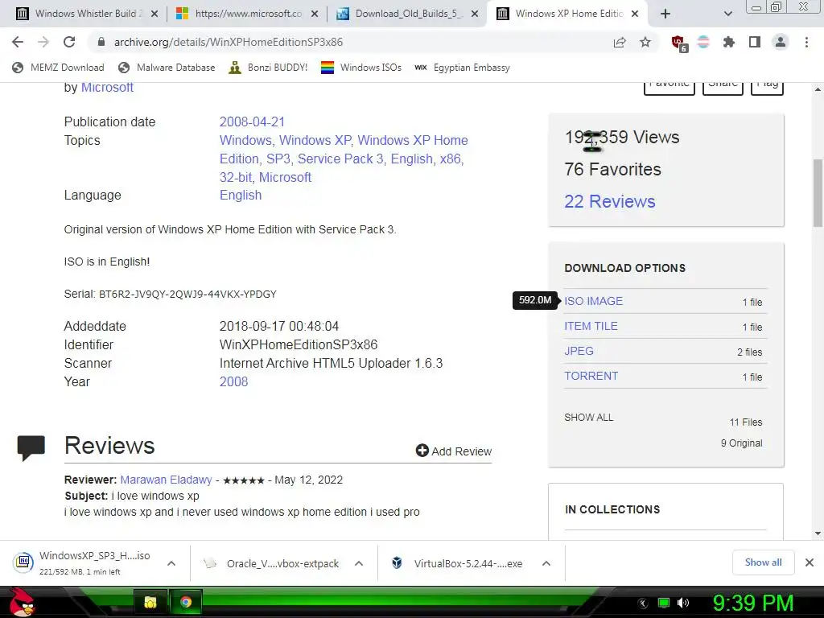Click the 9:39 PM clock
The image size is (824, 618).
click(x=752, y=603)
